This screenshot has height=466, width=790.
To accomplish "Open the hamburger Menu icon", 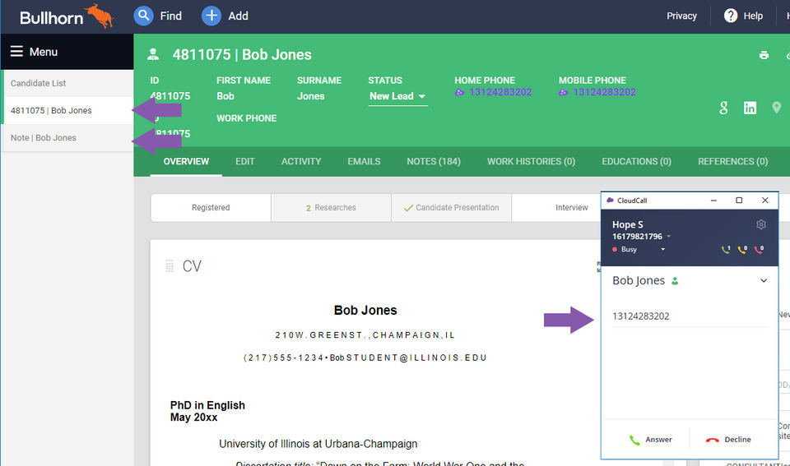I will point(16,51).
